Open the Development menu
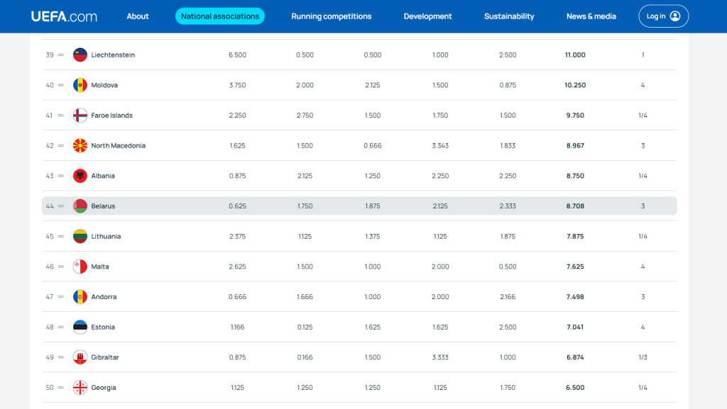Viewport: 727px width, 409px height. coord(427,16)
